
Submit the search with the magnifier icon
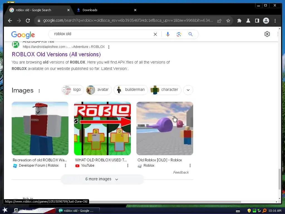pos(190,34)
